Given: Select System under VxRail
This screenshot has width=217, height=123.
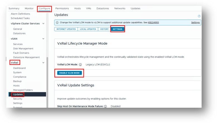Looking at the screenshot, I should 17,72.
